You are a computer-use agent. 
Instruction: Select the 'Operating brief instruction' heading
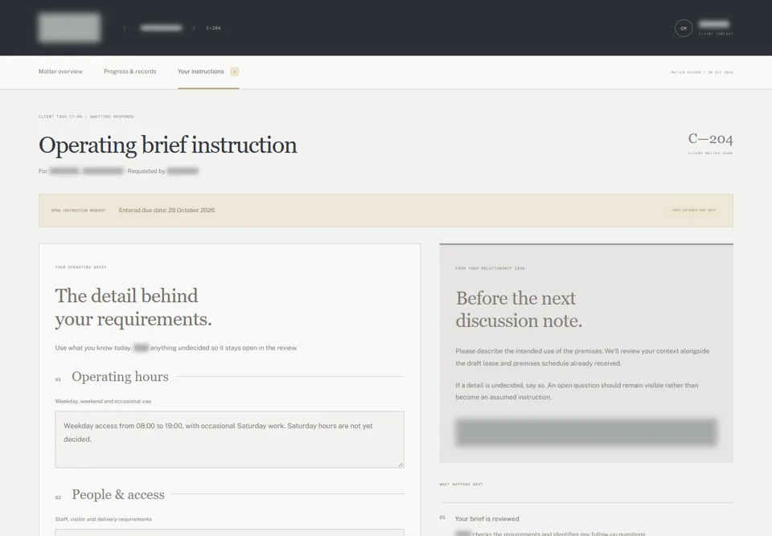pos(168,145)
